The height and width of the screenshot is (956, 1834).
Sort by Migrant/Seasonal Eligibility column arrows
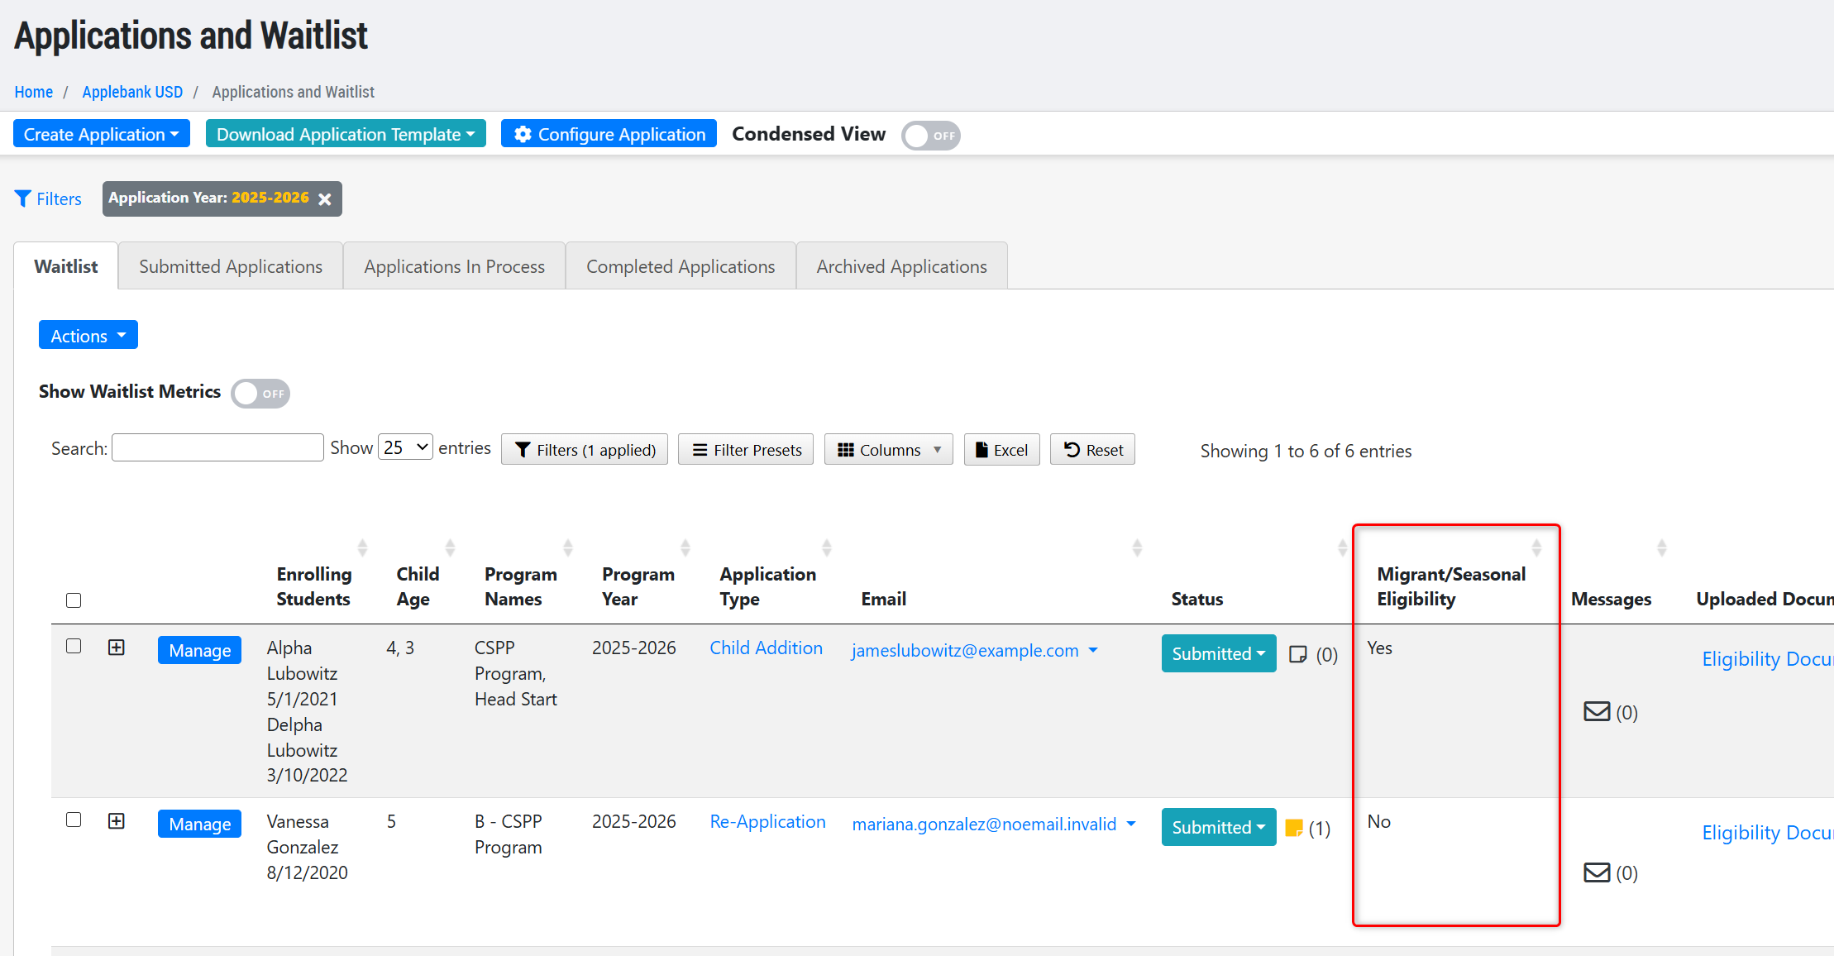click(x=1536, y=547)
